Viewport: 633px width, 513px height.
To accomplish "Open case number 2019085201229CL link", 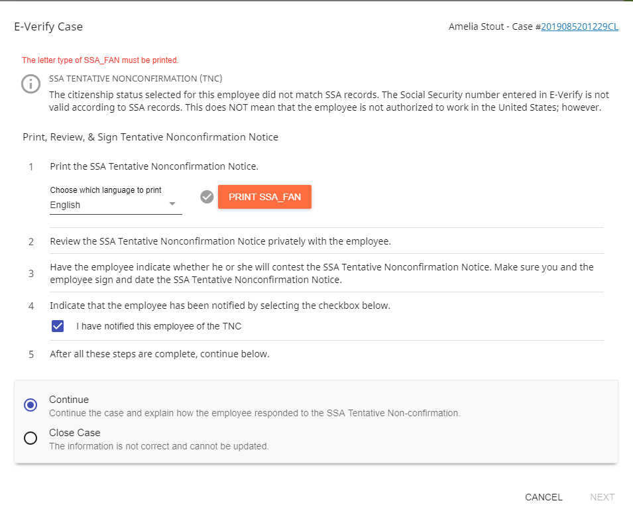I will click(579, 27).
